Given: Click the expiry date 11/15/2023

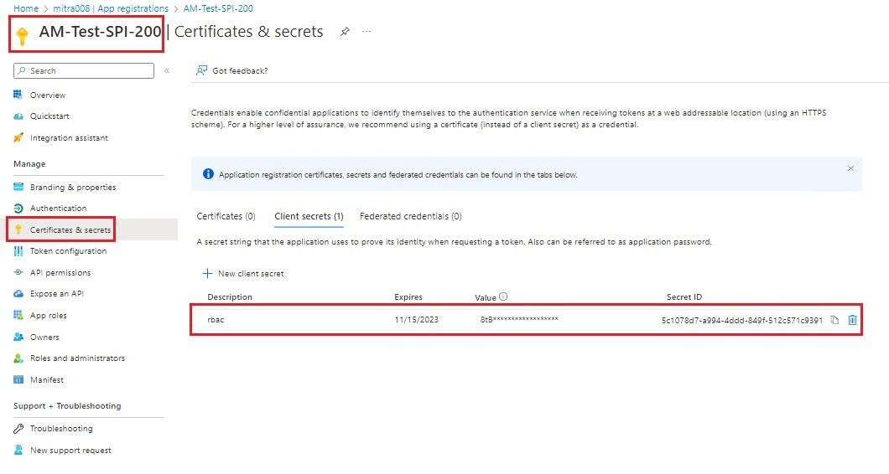Looking at the screenshot, I should point(416,320).
